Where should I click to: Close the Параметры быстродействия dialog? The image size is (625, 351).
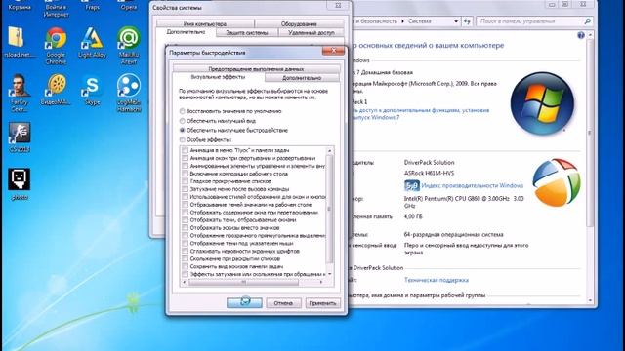(x=334, y=51)
